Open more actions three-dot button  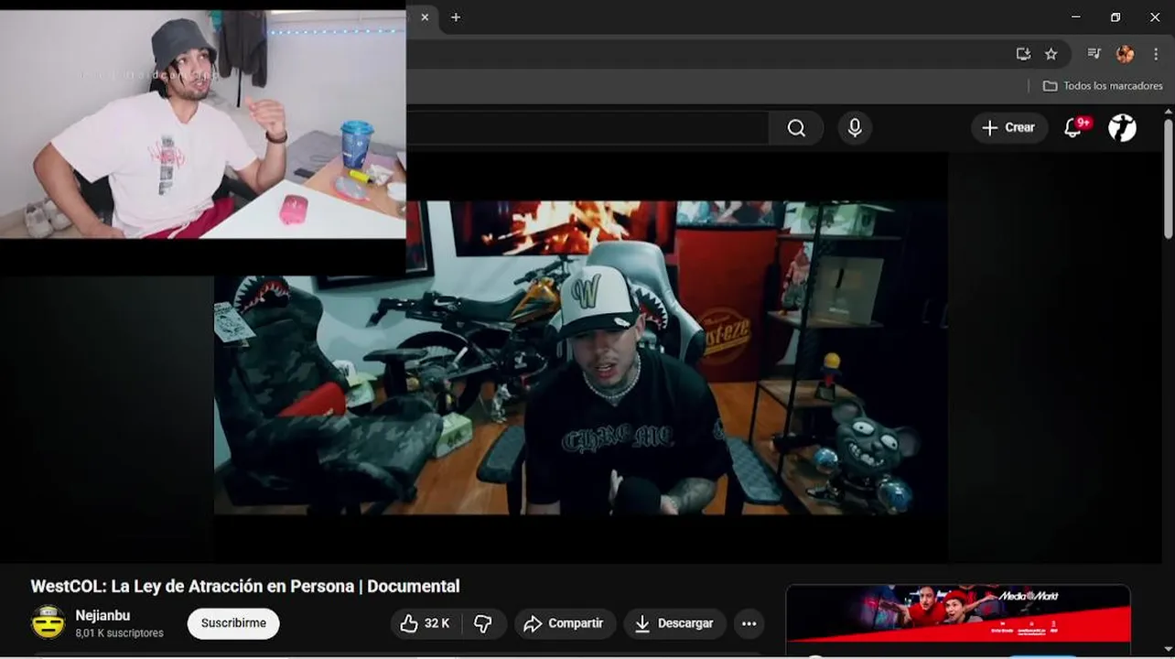click(x=749, y=623)
